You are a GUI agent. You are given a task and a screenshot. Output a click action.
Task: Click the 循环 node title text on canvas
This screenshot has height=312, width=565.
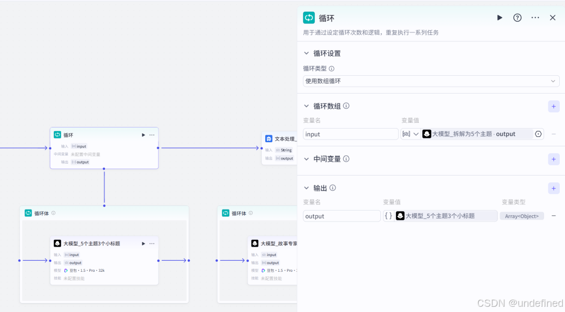(x=68, y=135)
